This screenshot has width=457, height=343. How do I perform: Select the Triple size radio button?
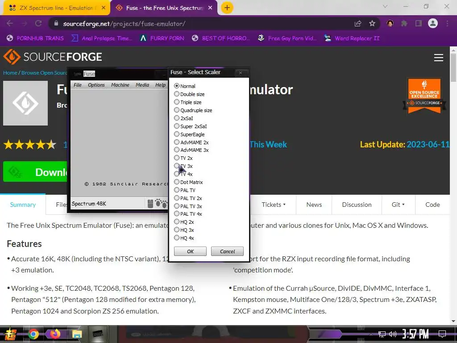point(177,102)
